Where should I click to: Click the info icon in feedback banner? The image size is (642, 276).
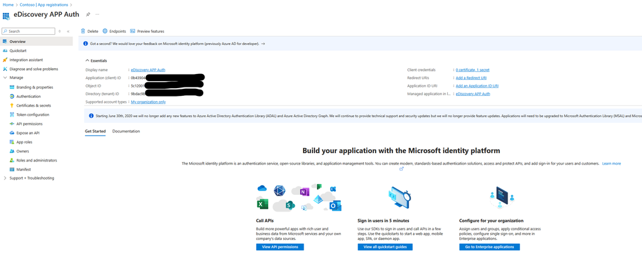[x=86, y=43]
